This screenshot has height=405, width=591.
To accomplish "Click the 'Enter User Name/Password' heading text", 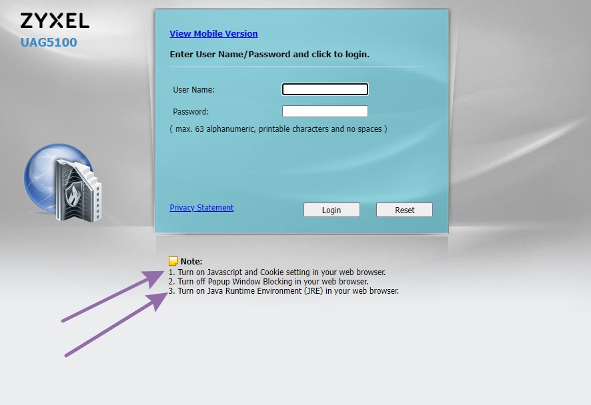I will 269,54.
